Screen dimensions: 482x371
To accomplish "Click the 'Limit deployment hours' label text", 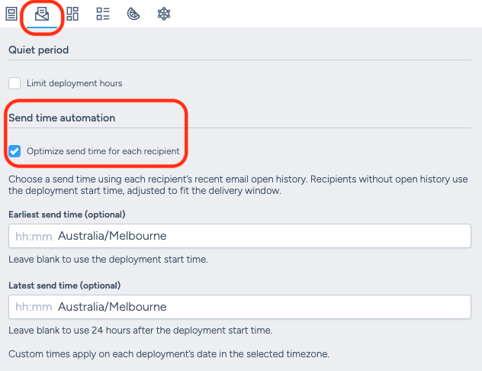I will pyautogui.click(x=75, y=83).
